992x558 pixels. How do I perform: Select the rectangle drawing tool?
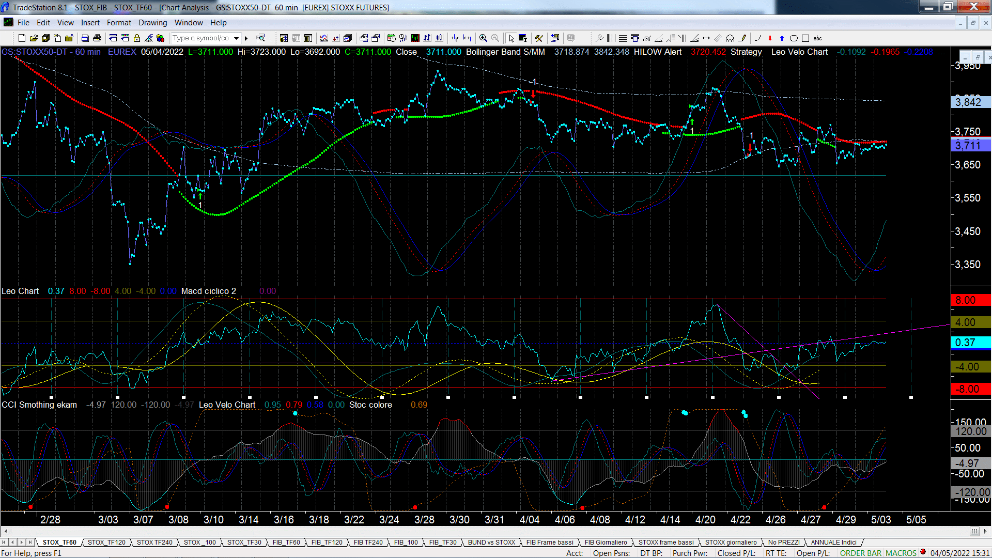805,38
